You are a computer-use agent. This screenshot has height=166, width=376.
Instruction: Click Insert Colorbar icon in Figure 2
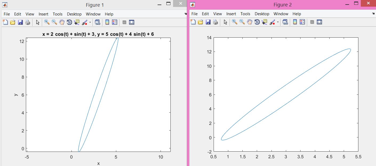pyautogui.click(x=295, y=22)
